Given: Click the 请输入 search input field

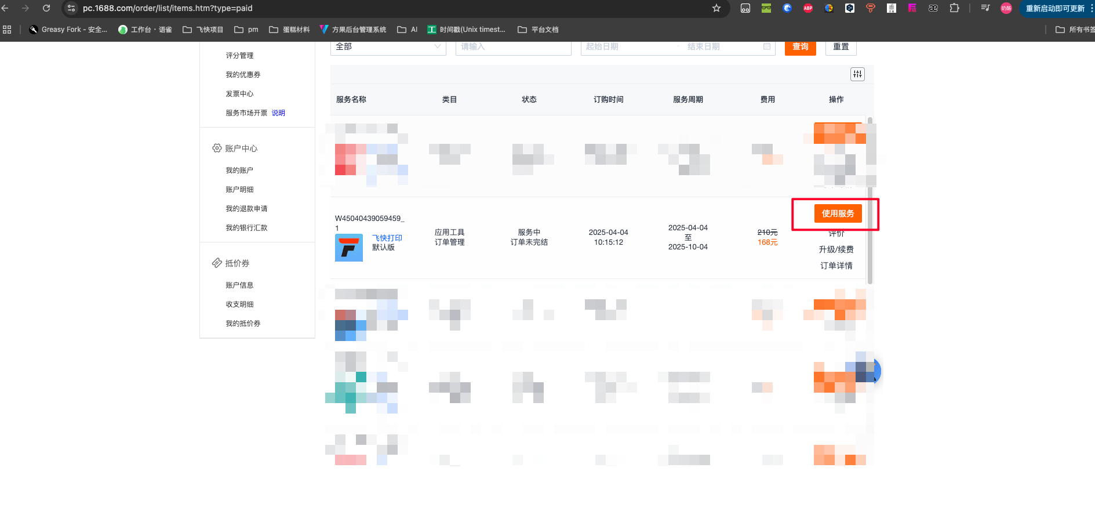Looking at the screenshot, I should (514, 47).
